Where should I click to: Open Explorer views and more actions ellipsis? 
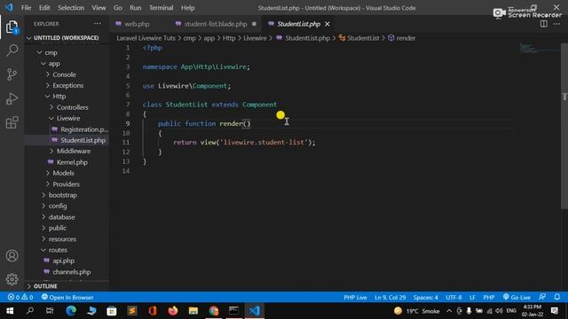click(x=98, y=24)
